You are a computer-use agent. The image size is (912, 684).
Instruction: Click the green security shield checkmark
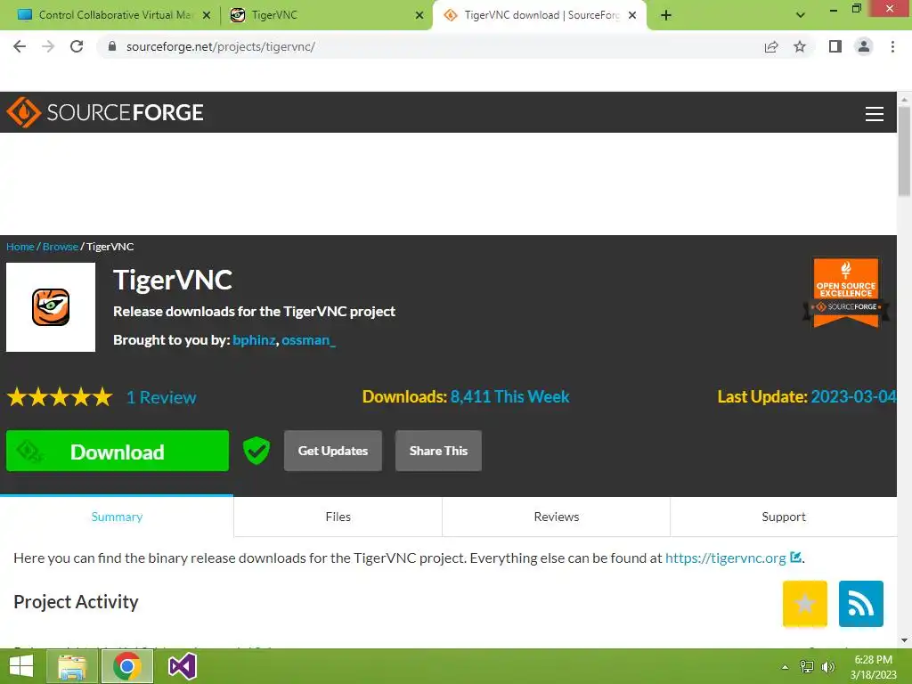(256, 451)
